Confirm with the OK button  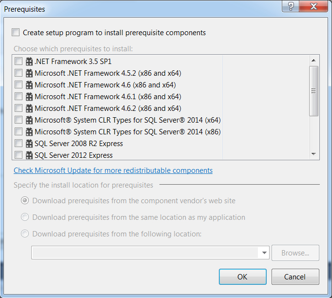[243, 277]
